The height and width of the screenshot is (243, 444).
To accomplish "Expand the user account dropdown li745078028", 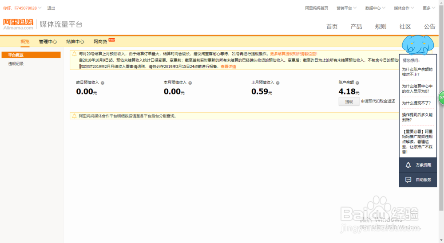I will pyautogui.click(x=40, y=8).
